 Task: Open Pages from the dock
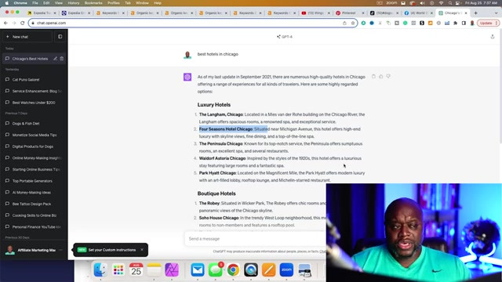click(268, 269)
